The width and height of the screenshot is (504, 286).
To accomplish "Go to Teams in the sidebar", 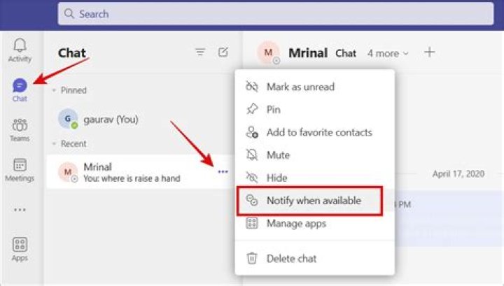I will tap(20, 129).
